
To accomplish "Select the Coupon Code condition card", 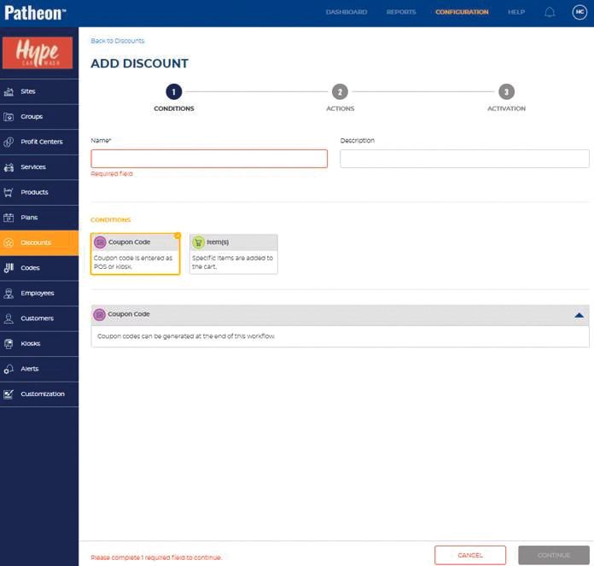I will click(x=135, y=254).
